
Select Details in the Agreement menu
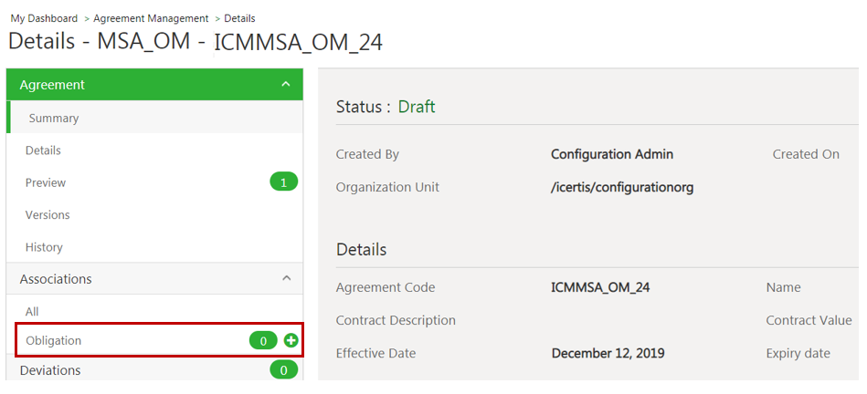pos(43,150)
